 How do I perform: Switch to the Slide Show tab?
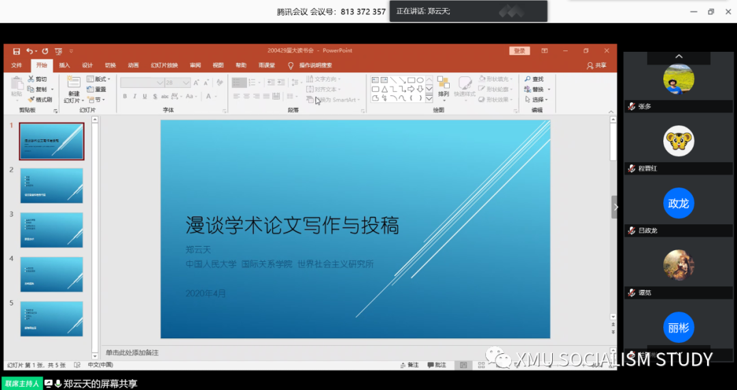[164, 65]
